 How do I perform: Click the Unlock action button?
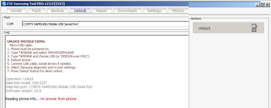(228, 28)
